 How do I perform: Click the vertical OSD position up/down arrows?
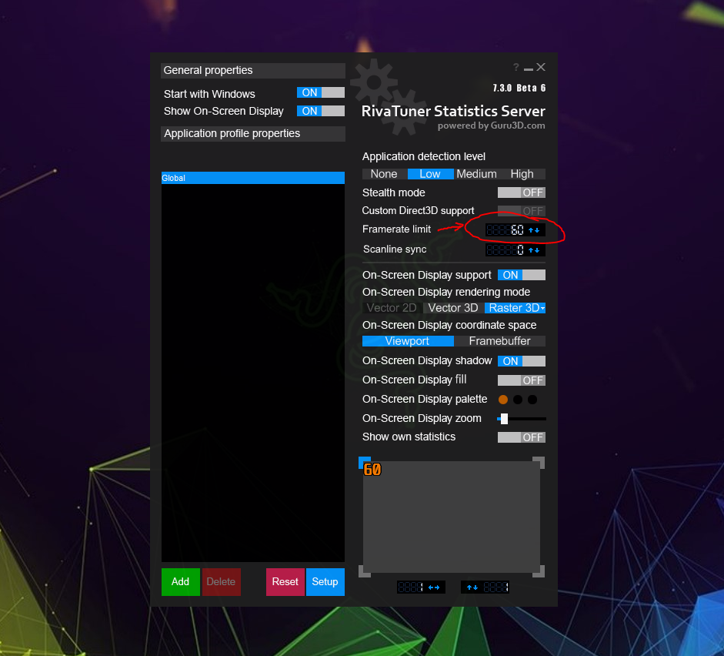tap(472, 587)
